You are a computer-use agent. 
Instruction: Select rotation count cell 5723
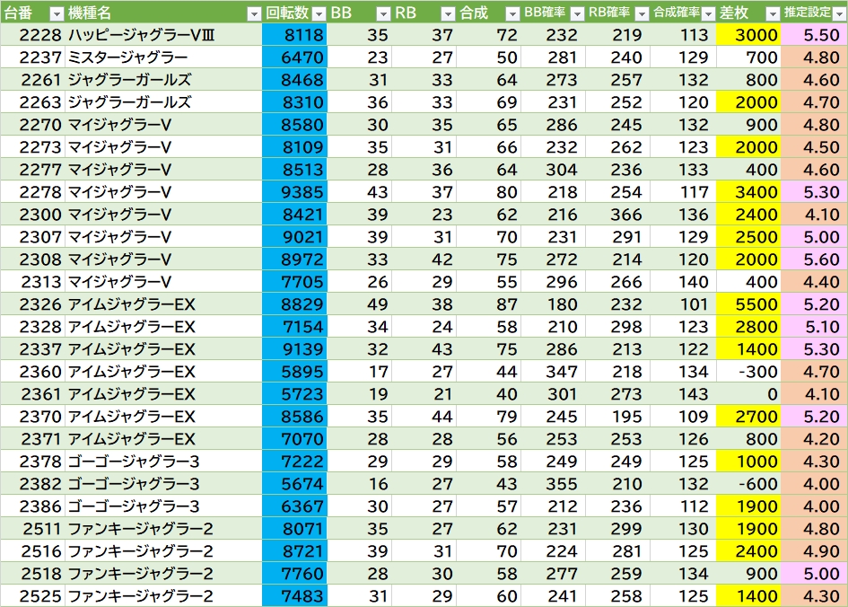tap(294, 394)
